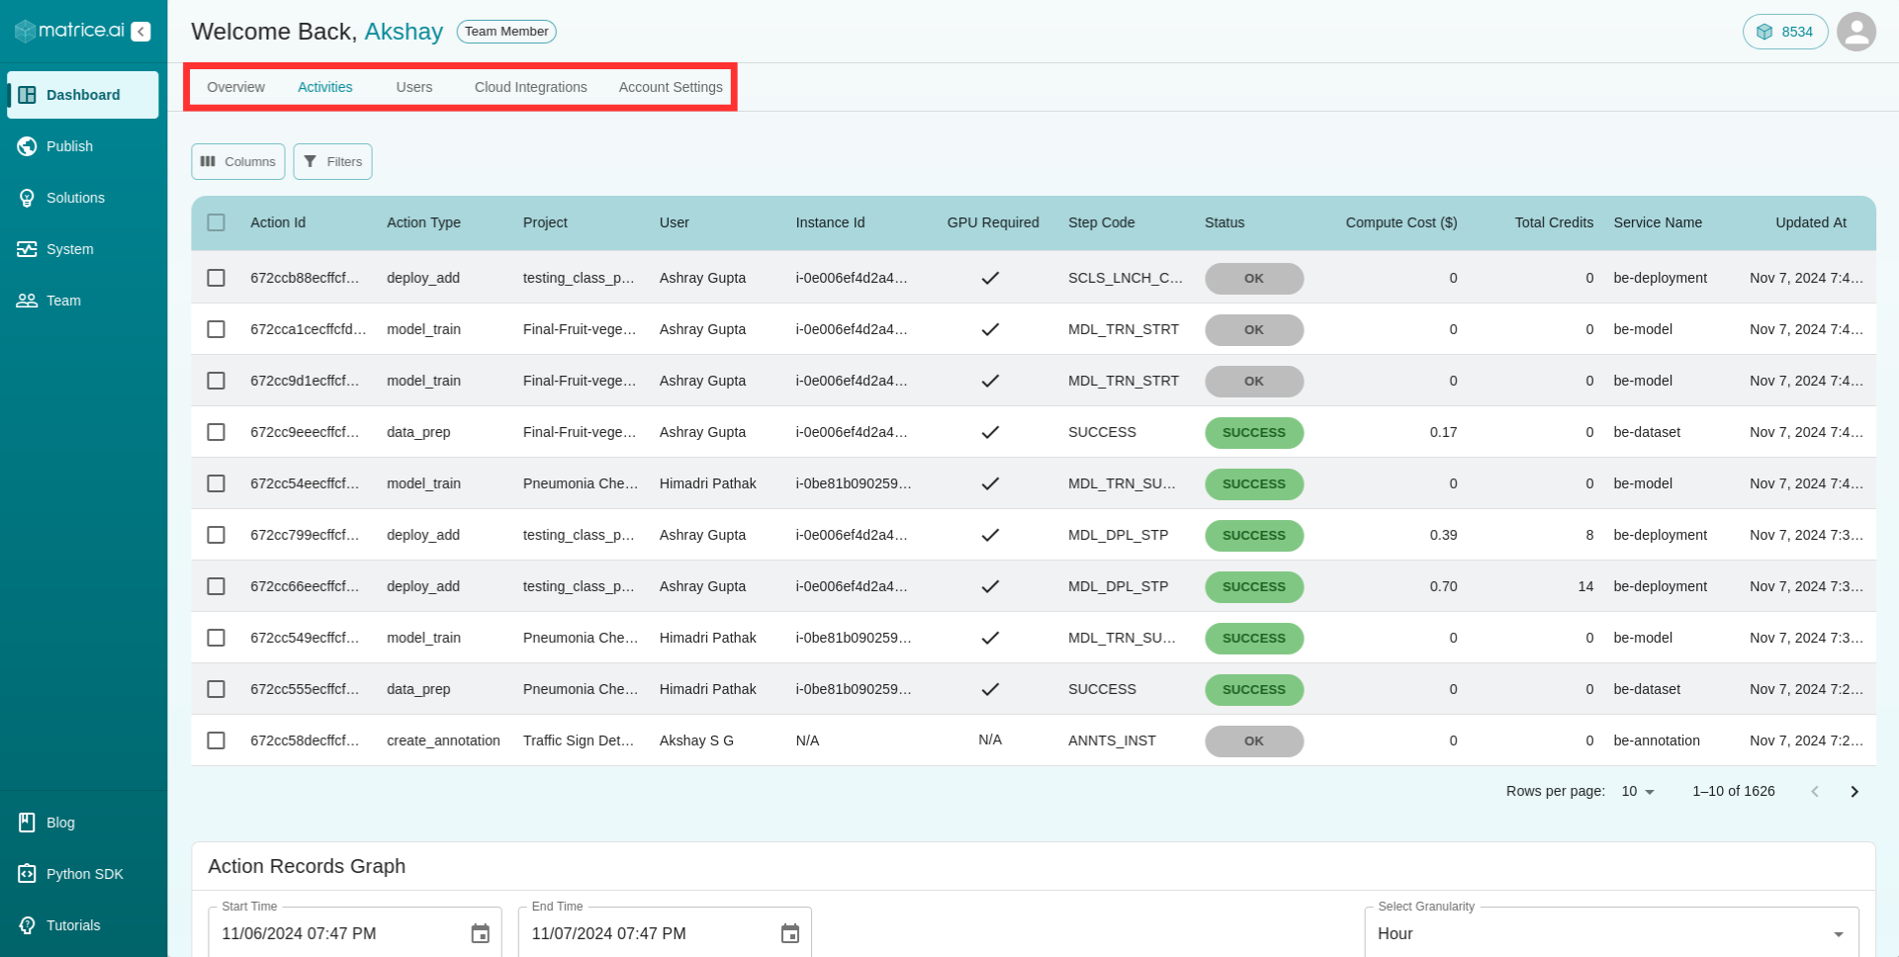Open the Select Granularity Hour dropdown
Viewport: 1899px width, 957px height.
point(1611,933)
